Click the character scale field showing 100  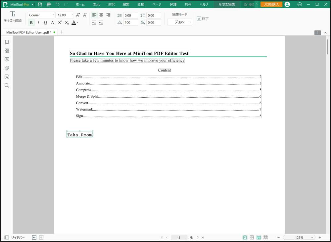pyautogui.click(x=130, y=23)
